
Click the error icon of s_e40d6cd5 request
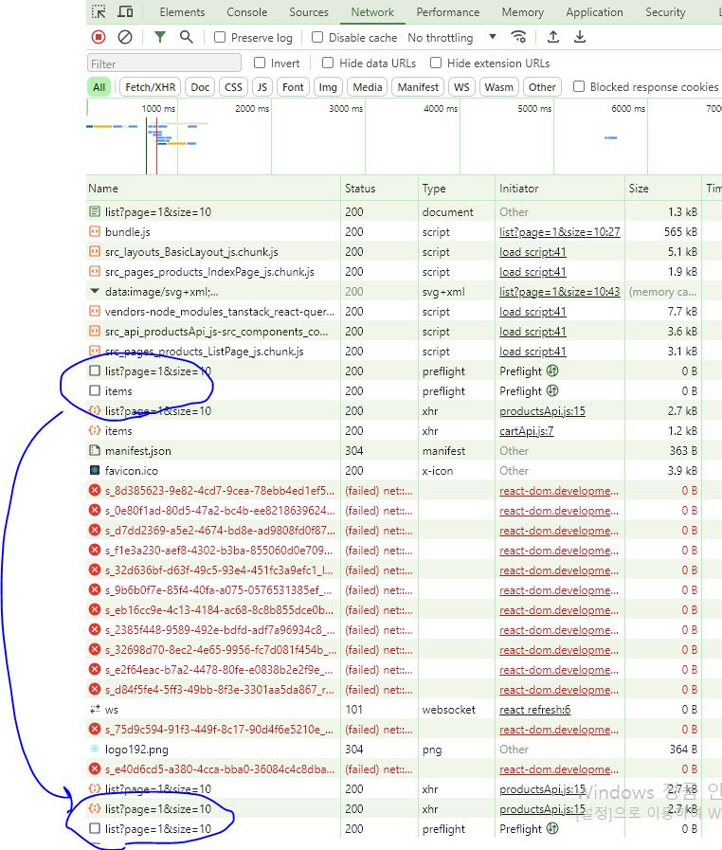[x=95, y=769]
